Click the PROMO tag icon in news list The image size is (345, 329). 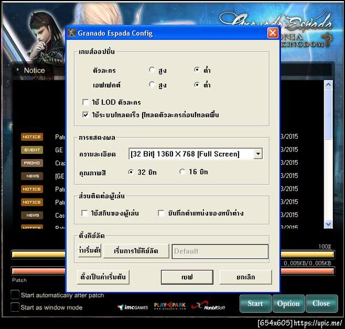(x=32, y=163)
